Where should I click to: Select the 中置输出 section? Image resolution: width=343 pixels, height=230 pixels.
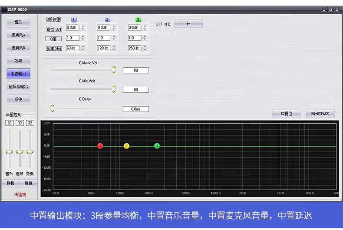click(18, 74)
